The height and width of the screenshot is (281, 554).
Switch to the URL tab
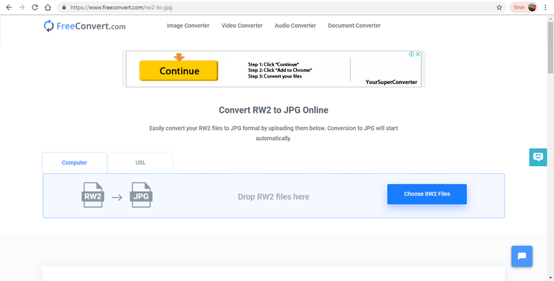[141, 162]
